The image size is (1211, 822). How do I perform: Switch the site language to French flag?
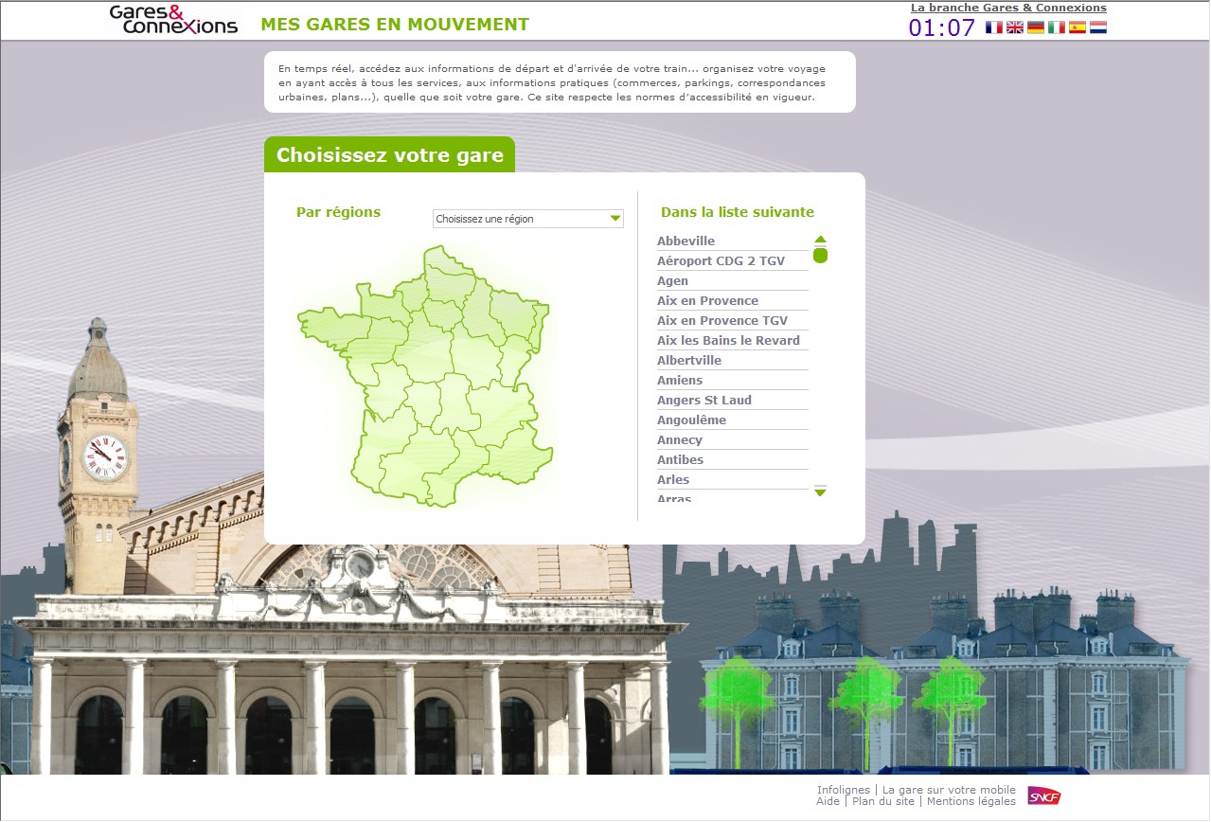pos(994,27)
